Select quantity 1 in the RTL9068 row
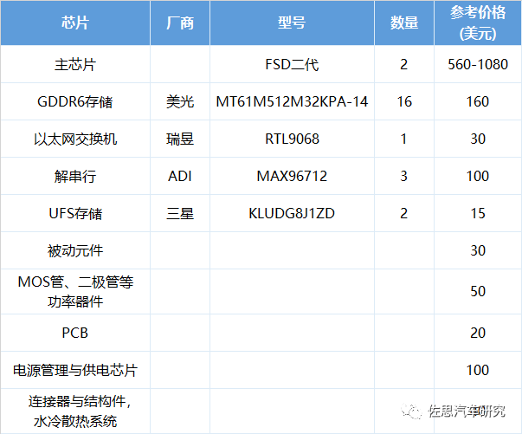This screenshot has width=522, height=434. coord(404,139)
